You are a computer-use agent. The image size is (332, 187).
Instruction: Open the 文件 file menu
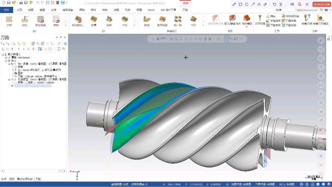click(7, 10)
